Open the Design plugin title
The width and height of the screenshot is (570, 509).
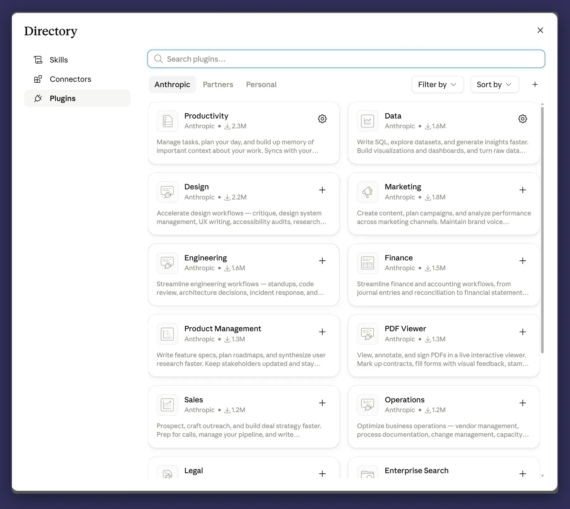[196, 187]
